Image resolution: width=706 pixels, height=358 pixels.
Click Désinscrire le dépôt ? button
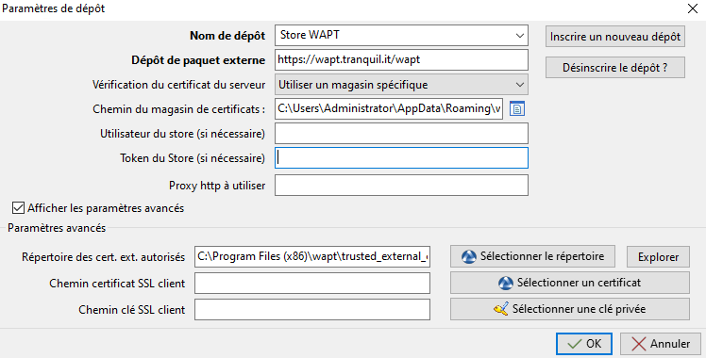(615, 68)
